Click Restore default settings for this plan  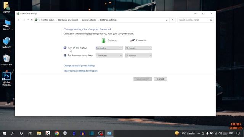(x=80, y=71)
